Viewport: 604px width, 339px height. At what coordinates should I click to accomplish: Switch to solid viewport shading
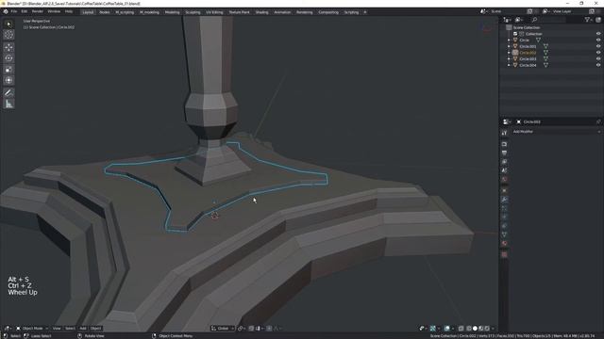475,329
